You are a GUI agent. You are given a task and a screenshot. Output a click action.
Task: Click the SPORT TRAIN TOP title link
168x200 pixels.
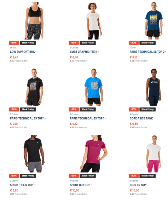[x=22, y=185]
